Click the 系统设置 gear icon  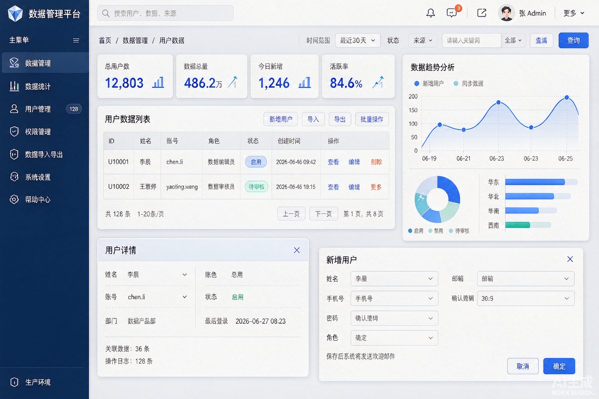click(14, 177)
